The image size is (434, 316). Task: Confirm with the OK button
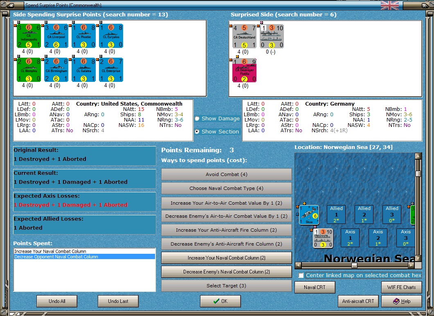[220, 301]
